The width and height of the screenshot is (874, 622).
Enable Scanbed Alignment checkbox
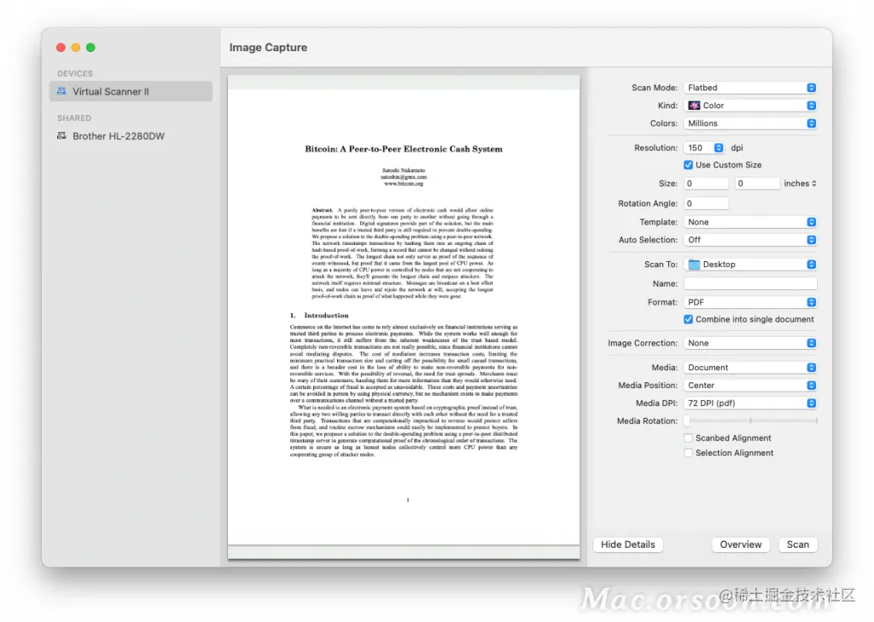tap(689, 438)
